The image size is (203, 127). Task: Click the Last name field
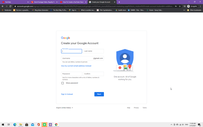[93, 51]
